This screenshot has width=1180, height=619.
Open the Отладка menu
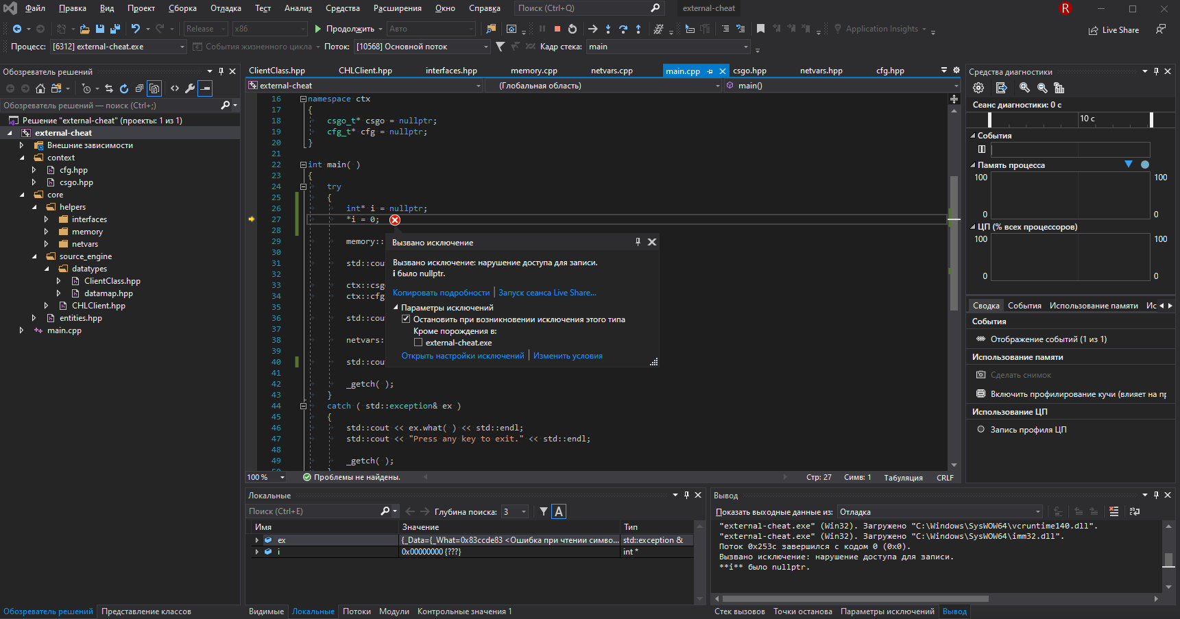226,8
